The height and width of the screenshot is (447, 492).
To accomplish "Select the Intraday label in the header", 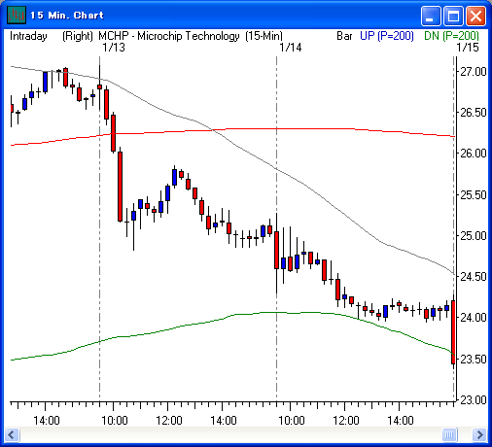I will coord(28,36).
